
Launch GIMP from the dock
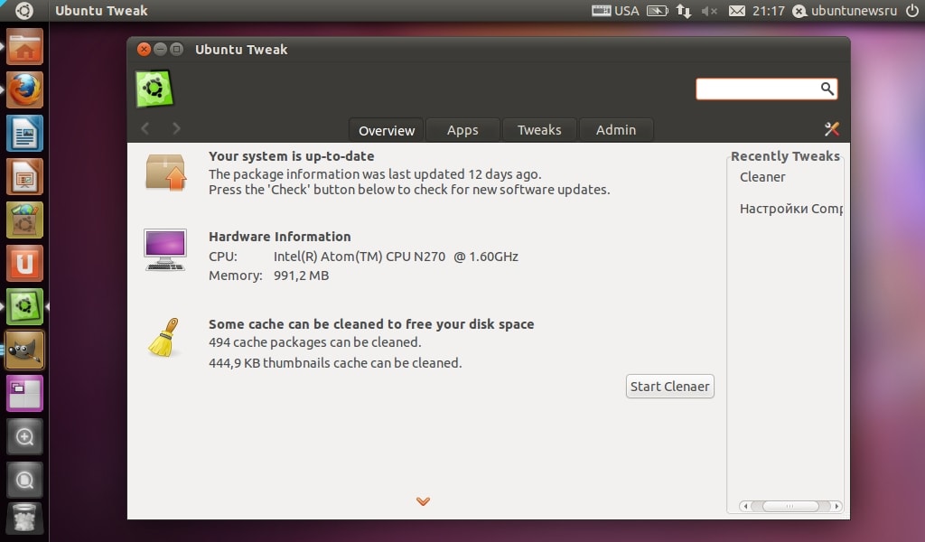coord(24,350)
